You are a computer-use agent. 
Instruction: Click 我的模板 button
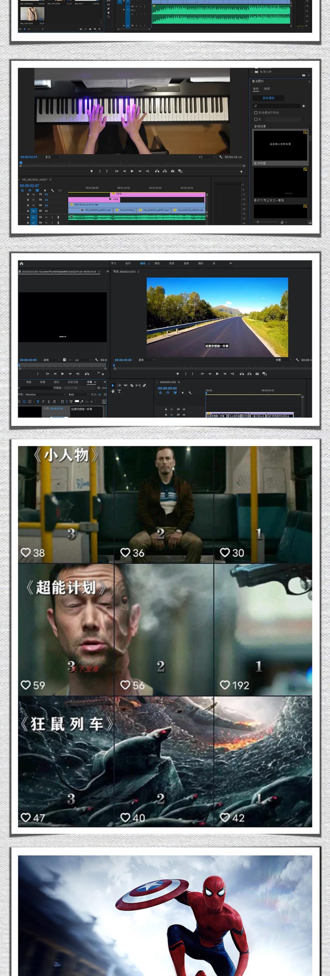coord(268,98)
